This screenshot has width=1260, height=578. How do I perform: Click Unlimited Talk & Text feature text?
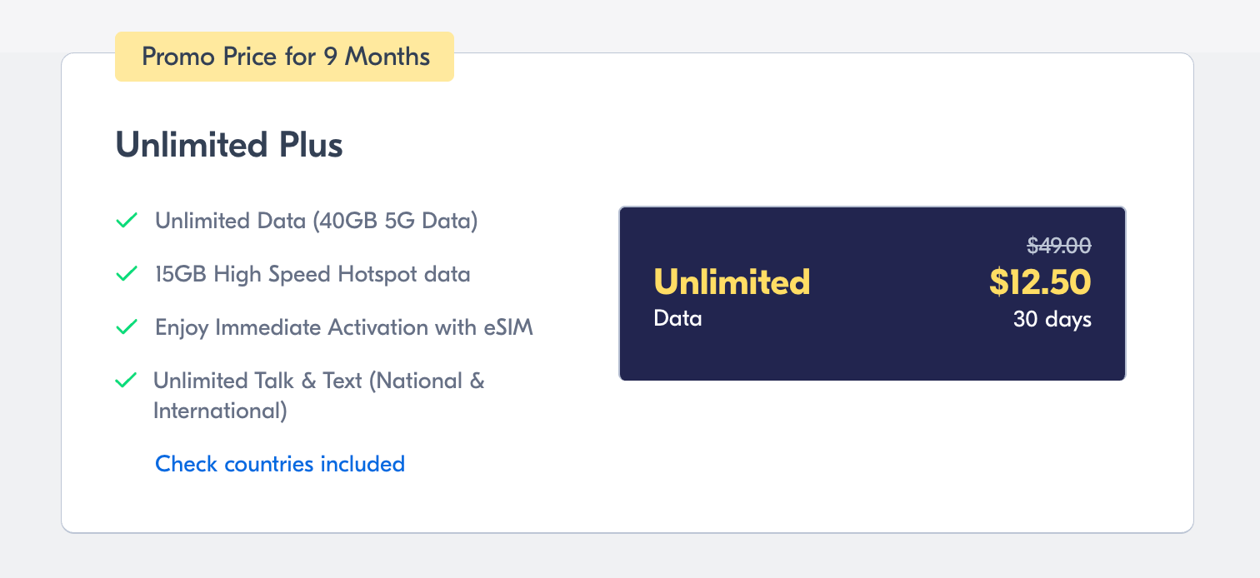(x=318, y=381)
